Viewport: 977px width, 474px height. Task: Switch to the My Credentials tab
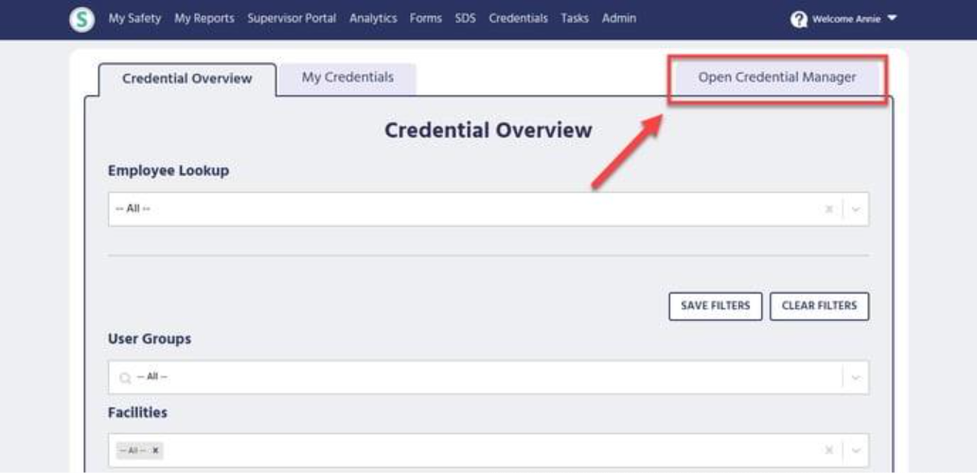point(347,78)
